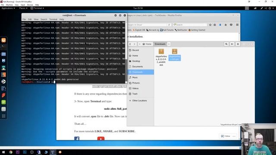
Task: Select Videos in Files sidebar
Action: [x=141, y=88]
